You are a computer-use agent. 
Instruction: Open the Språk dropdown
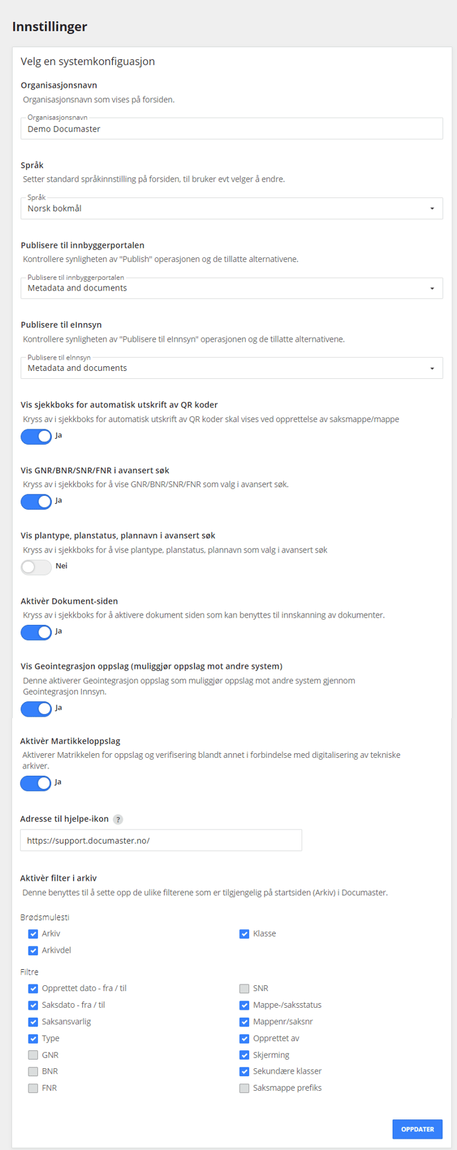232,209
